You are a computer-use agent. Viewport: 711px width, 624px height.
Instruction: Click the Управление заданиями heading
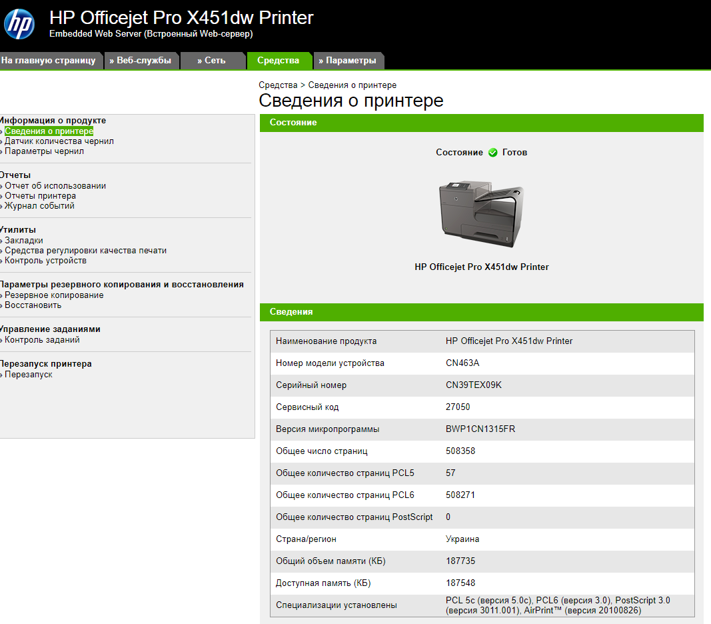tap(50, 329)
